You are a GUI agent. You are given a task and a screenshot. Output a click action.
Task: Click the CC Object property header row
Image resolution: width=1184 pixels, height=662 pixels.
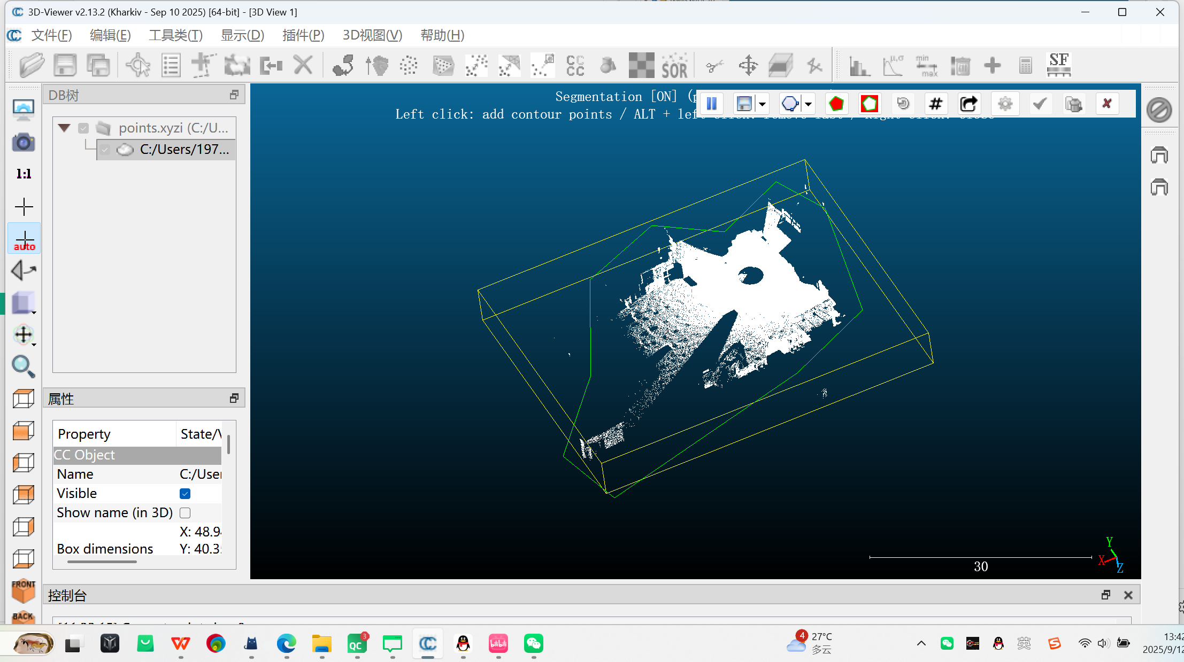137,455
